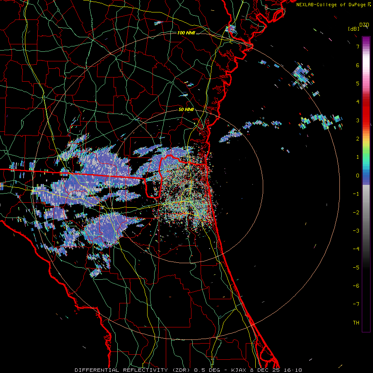Click the [dB] units label

354,29
